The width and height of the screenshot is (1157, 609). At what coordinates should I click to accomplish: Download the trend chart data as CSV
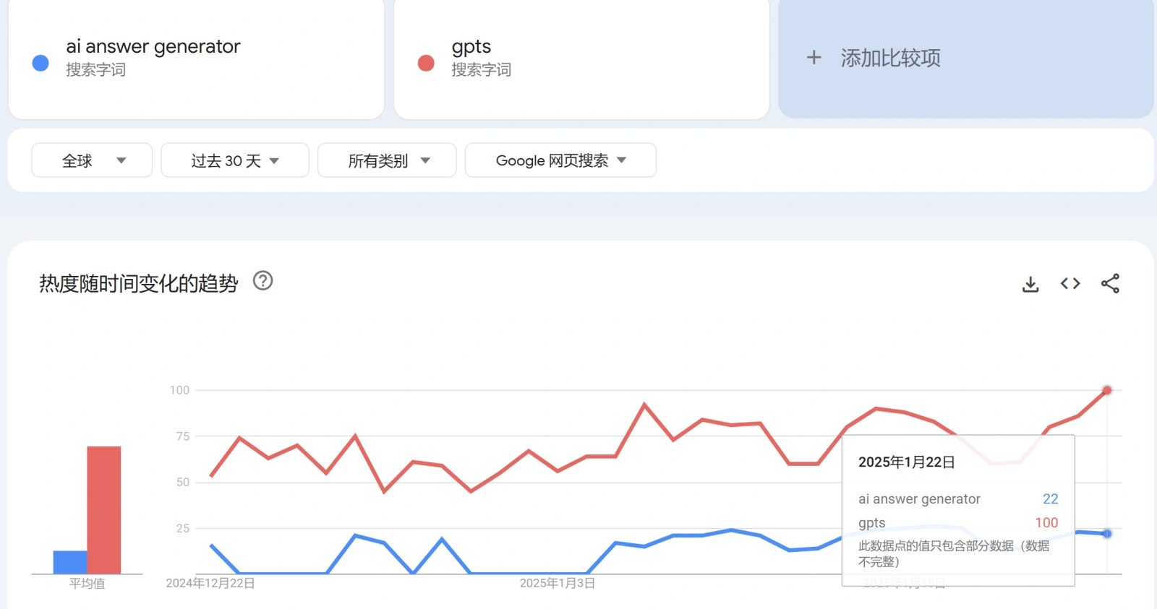tap(1030, 284)
